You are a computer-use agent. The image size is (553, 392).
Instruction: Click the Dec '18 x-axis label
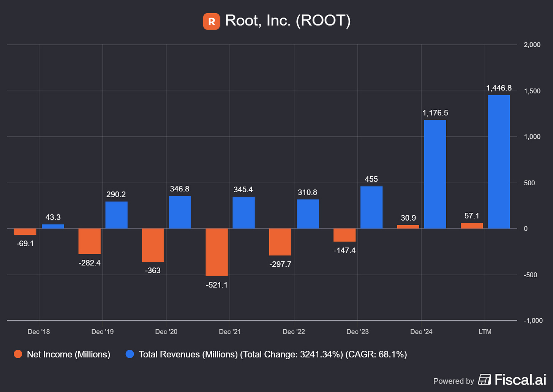(x=39, y=332)
